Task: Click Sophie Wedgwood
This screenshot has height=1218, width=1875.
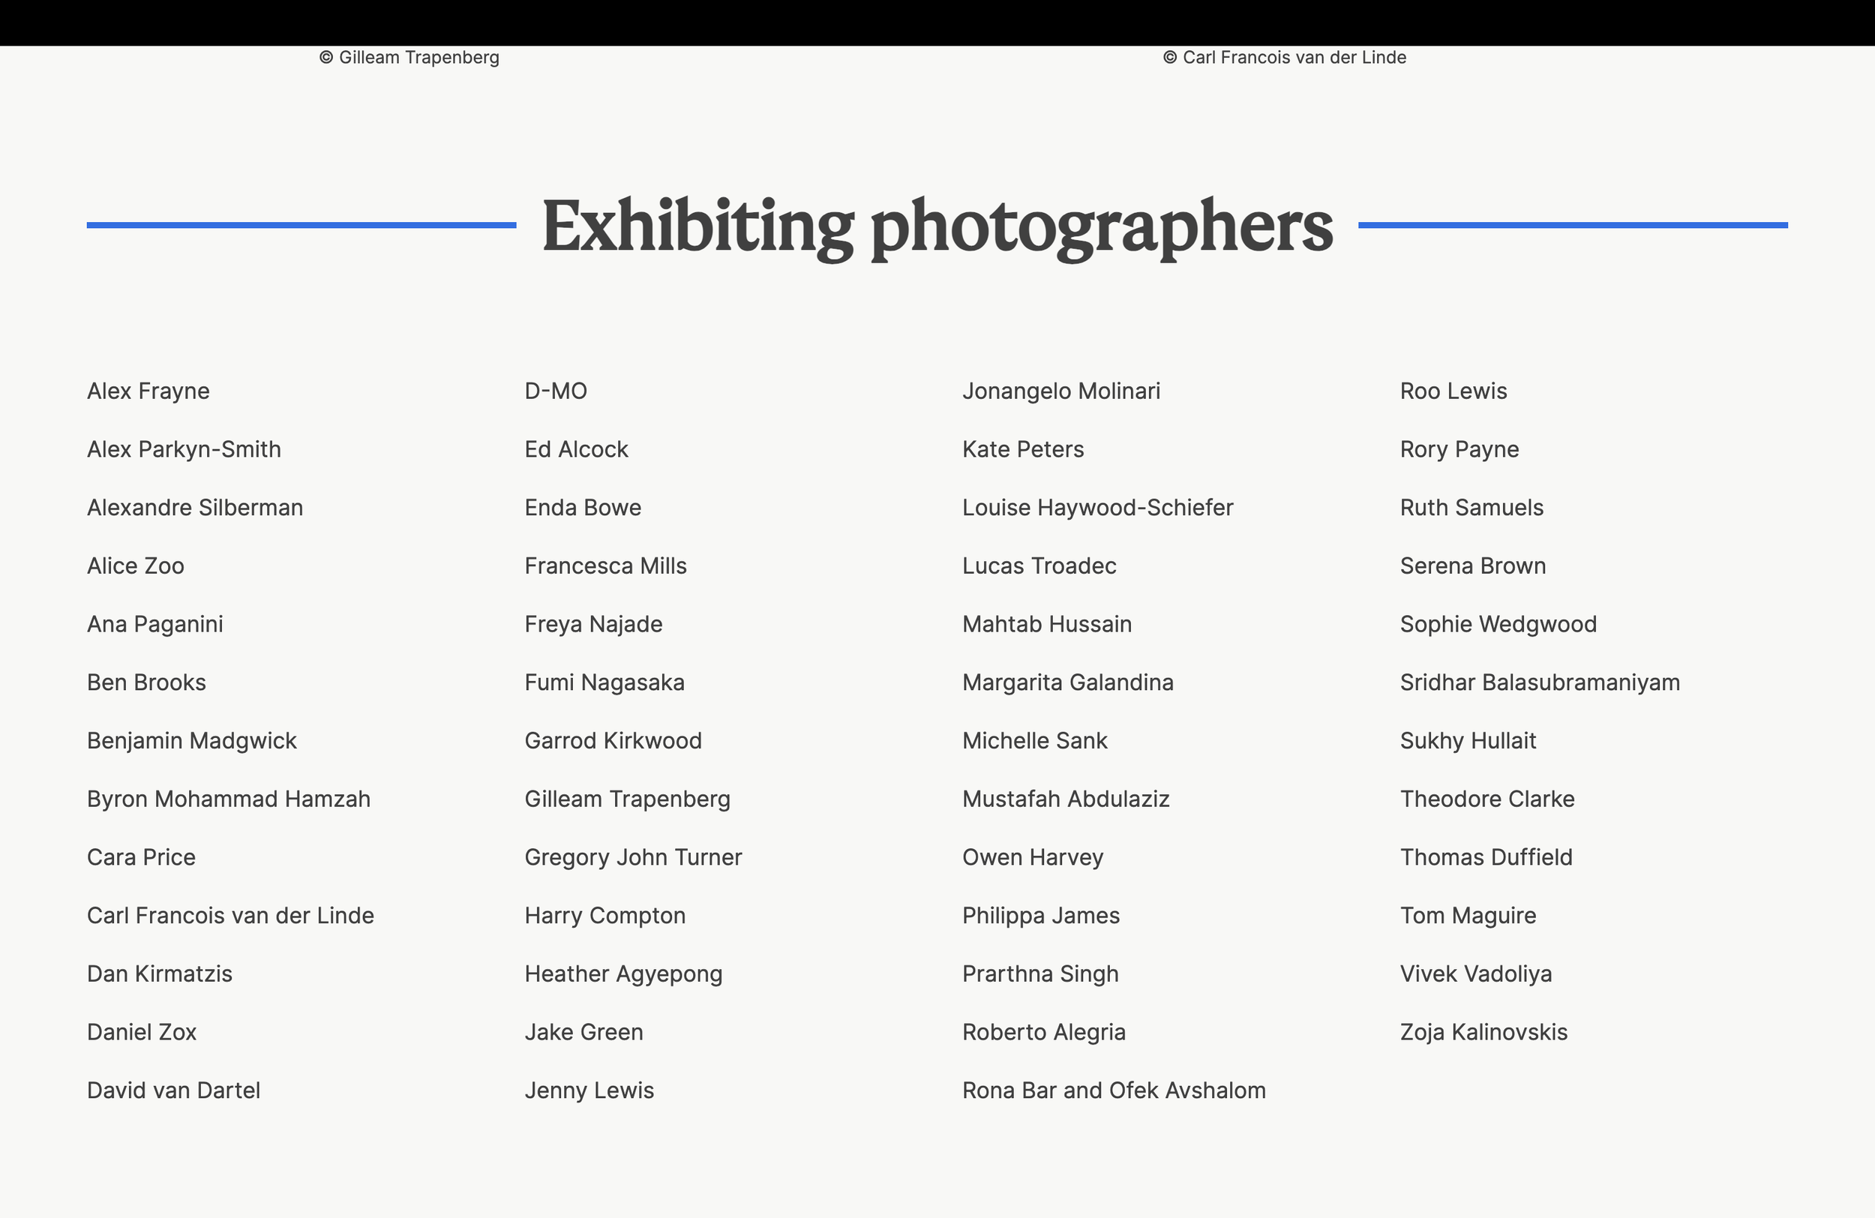Action: [1498, 625]
